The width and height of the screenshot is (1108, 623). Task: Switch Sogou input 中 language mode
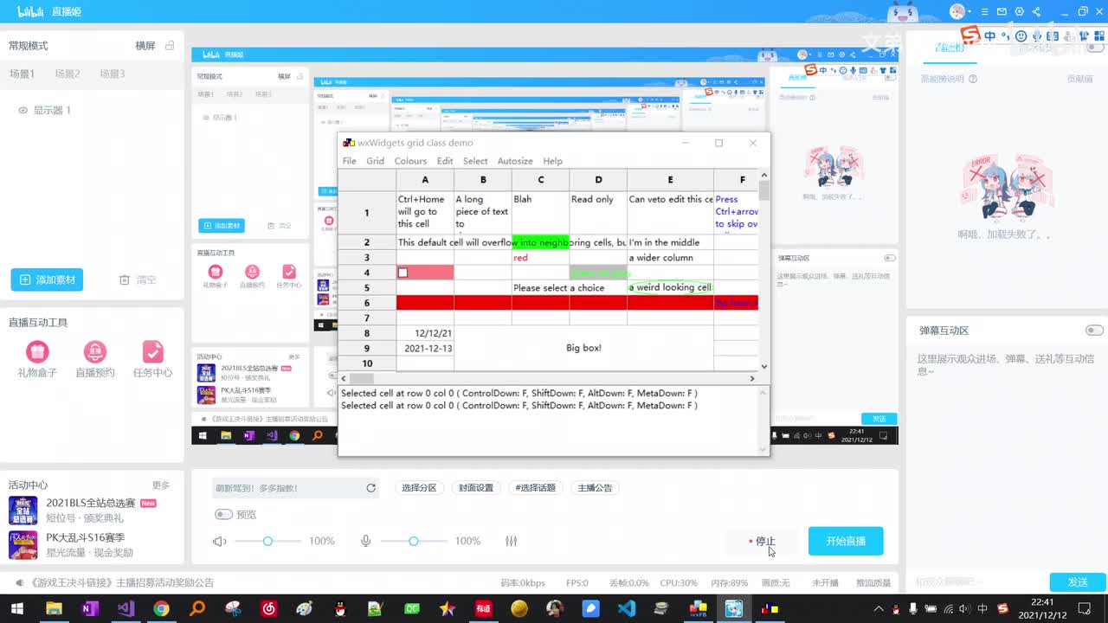(x=990, y=36)
